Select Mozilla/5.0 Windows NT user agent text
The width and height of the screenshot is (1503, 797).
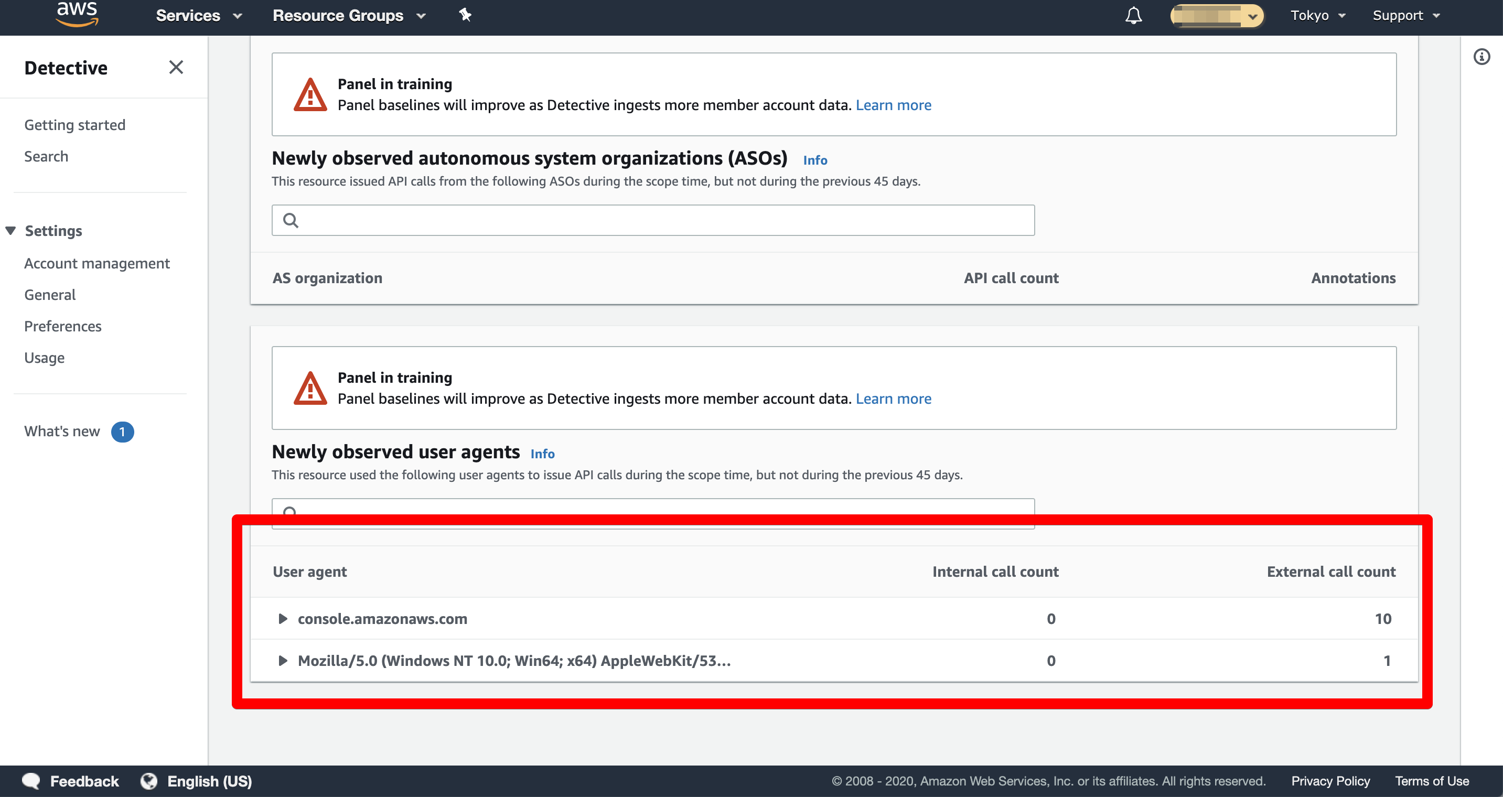coord(514,661)
